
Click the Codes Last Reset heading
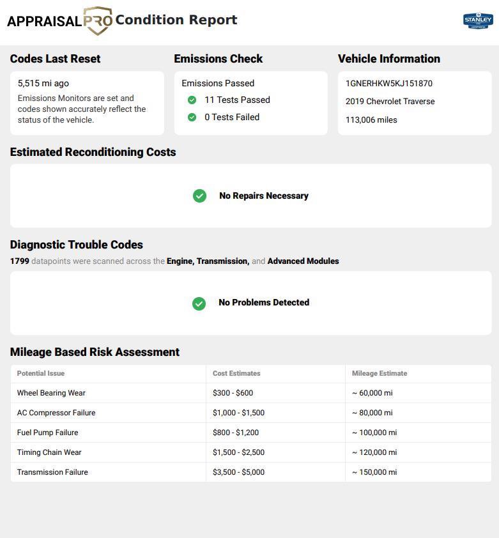(55, 59)
